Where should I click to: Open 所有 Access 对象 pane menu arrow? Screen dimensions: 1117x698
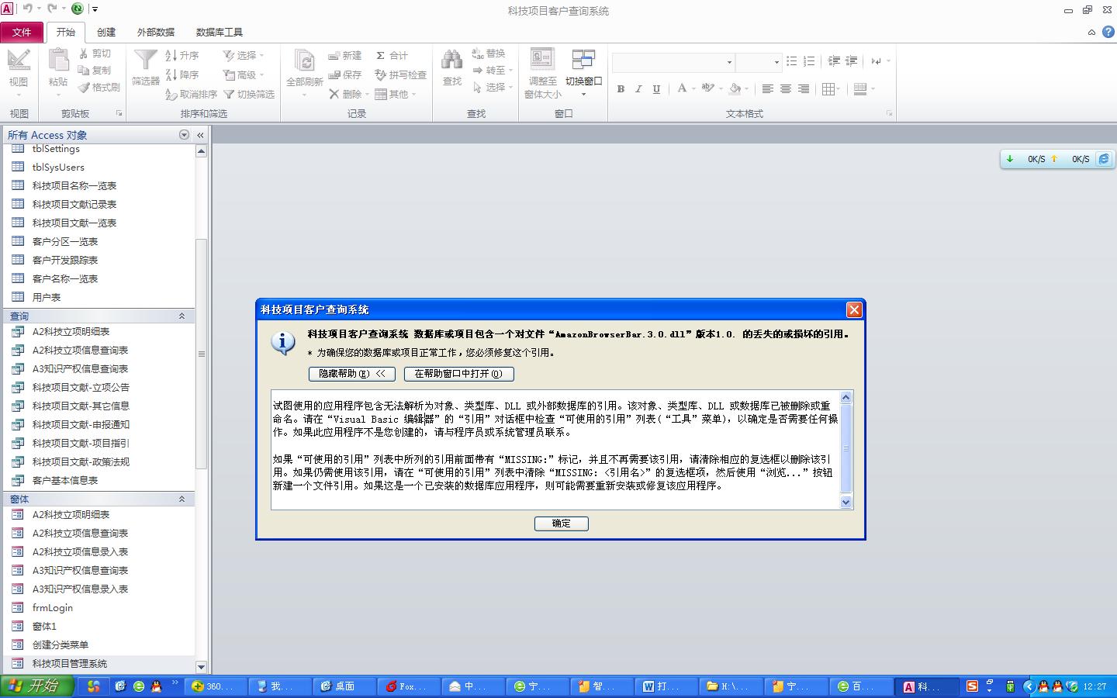[184, 135]
